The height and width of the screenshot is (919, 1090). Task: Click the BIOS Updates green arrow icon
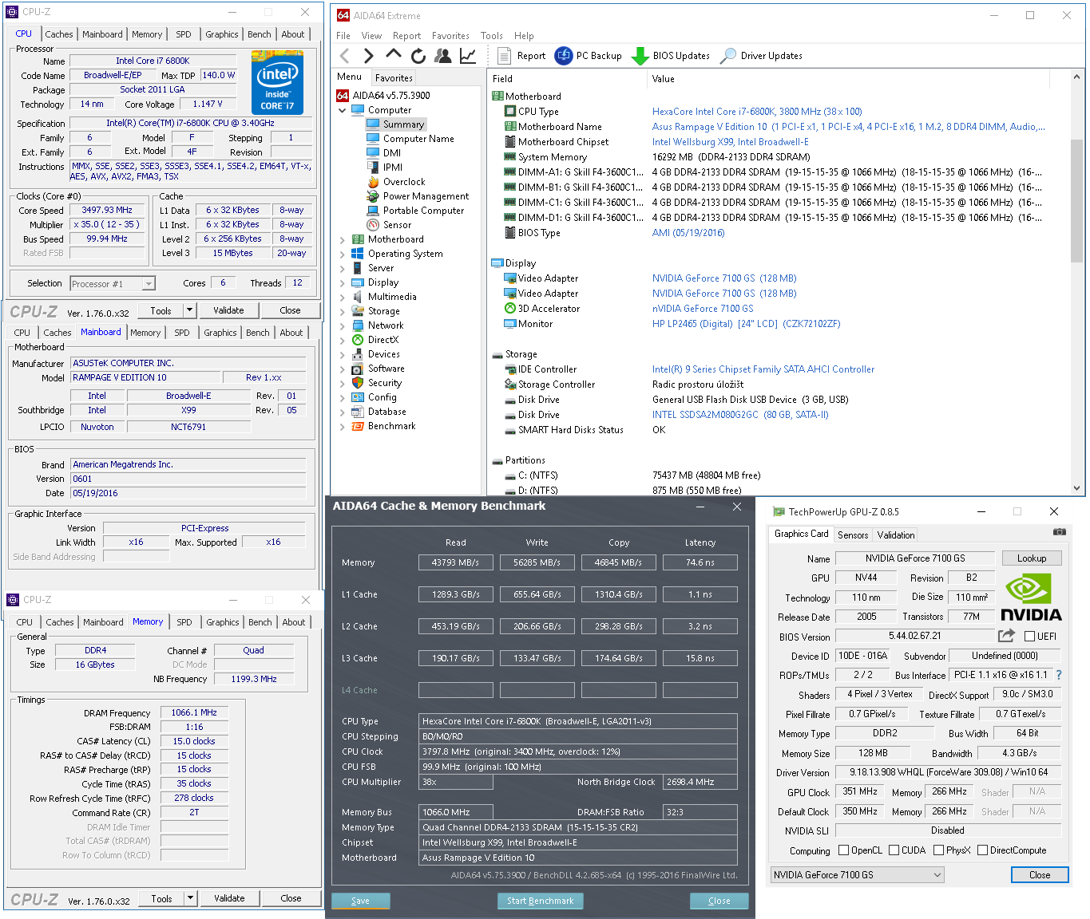640,56
